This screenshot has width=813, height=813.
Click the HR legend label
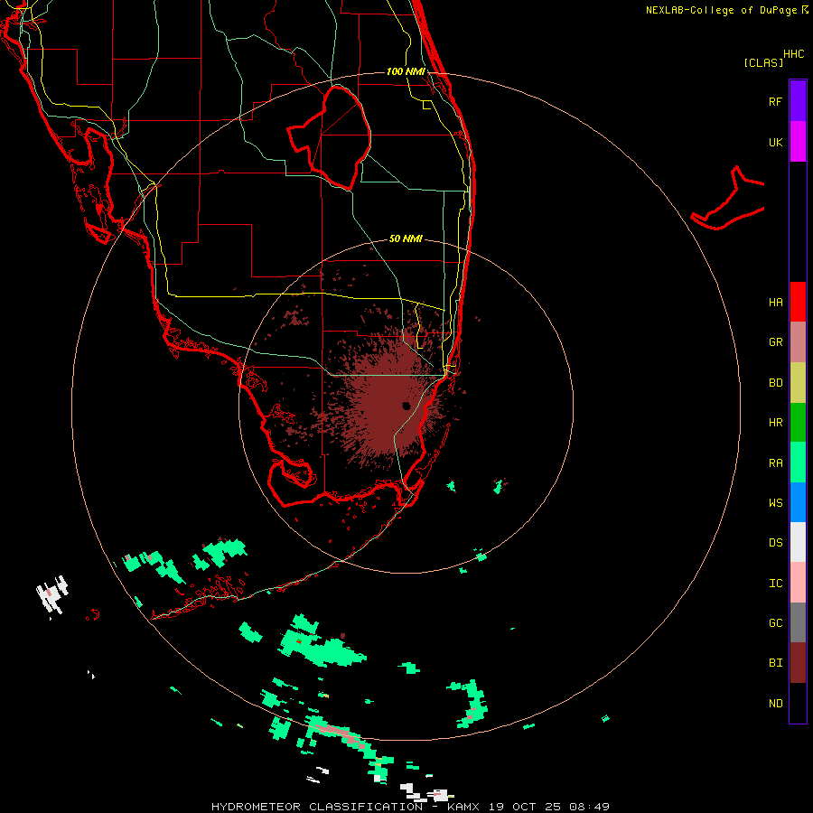(x=775, y=423)
